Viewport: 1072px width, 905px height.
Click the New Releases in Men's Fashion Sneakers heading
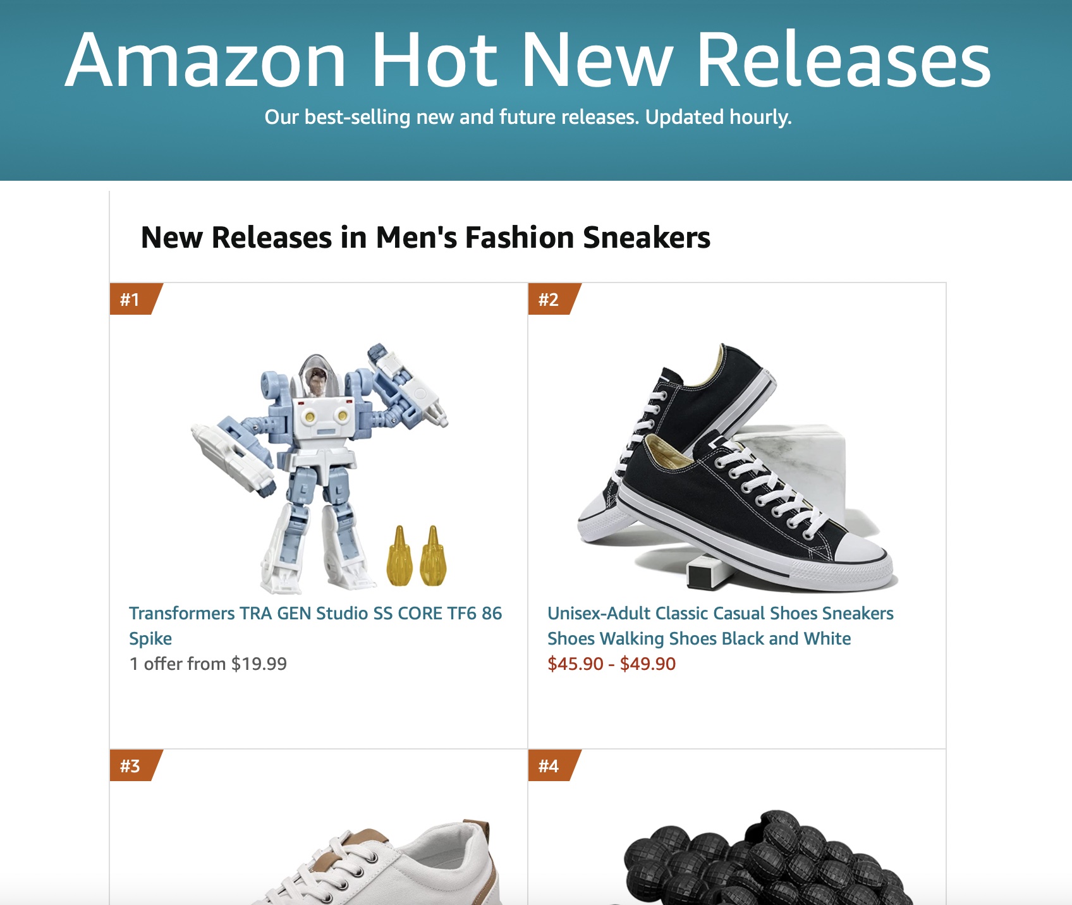(x=425, y=238)
